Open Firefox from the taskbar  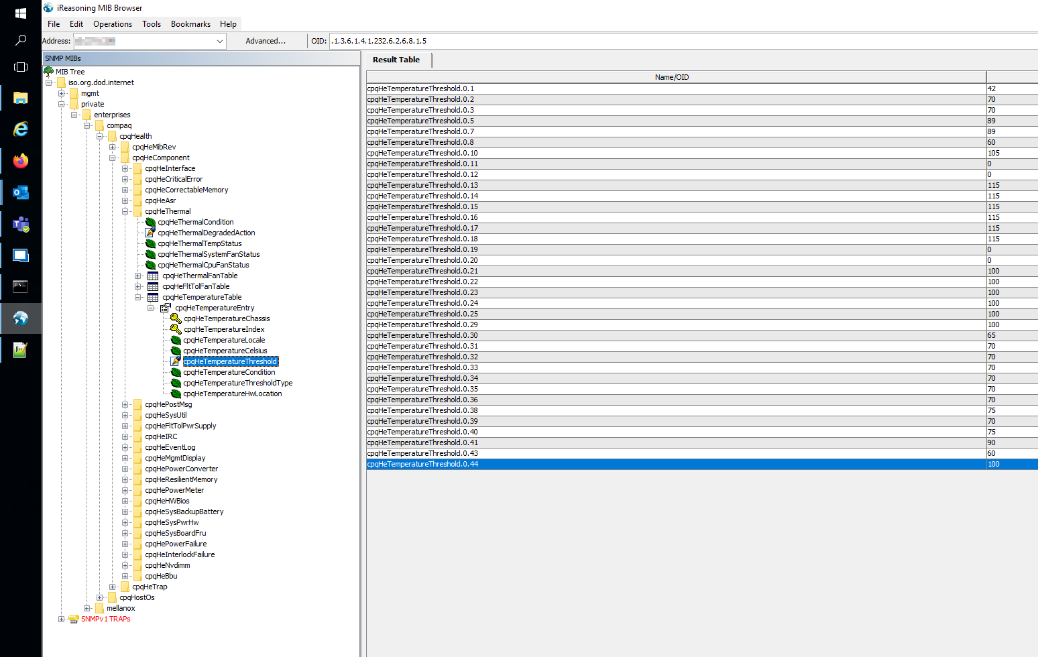point(21,161)
